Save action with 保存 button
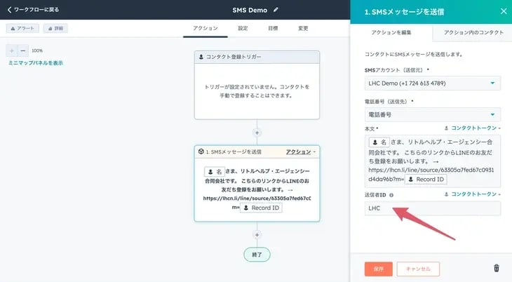This screenshot has width=512, height=282. (x=379, y=269)
